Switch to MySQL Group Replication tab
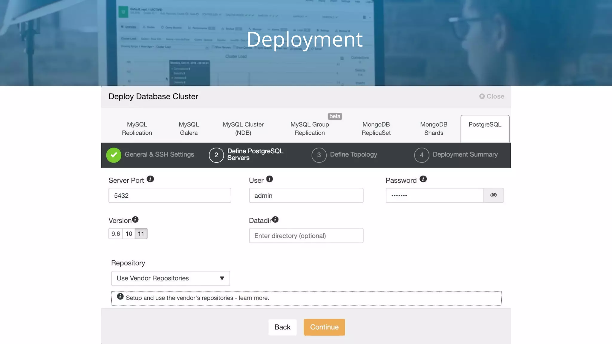Screen dimensions: 612x344 310,129
